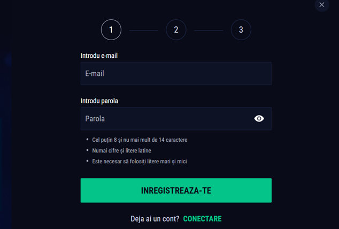Click the bullet beside the 8–14 characters rule
The height and width of the screenshot is (229, 339).
(87, 140)
